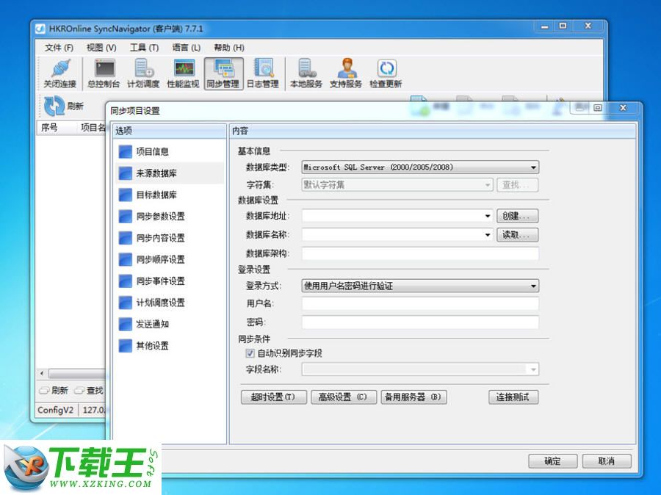Screen dimensions: 661x495
Task: Open the 语言 (L) menu
Action: [187, 48]
